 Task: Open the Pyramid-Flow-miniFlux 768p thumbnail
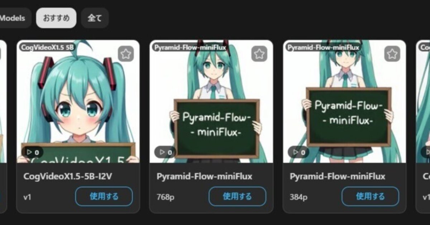[x=211, y=101]
